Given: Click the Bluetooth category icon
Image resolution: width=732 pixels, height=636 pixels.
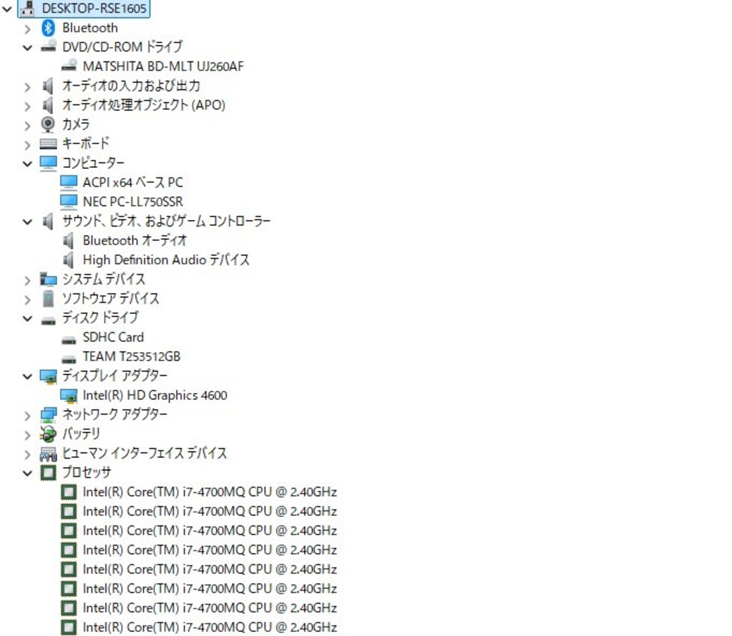Looking at the screenshot, I should point(49,27).
